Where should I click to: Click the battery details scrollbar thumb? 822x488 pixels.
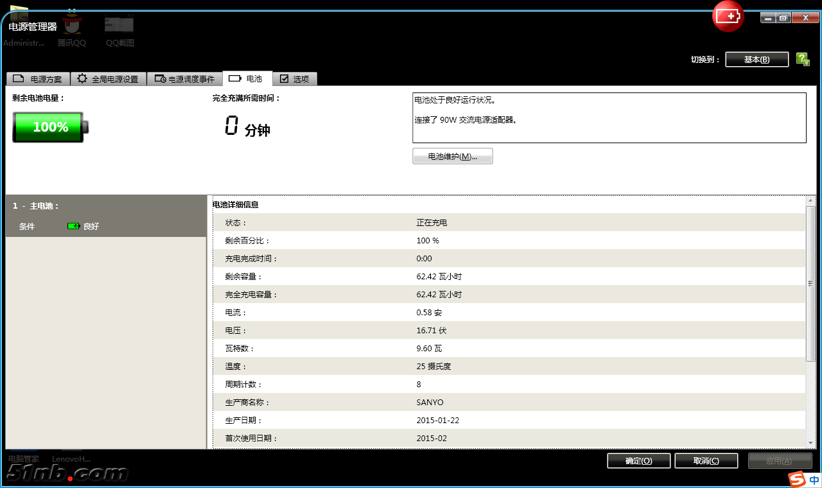pyautogui.click(x=810, y=283)
